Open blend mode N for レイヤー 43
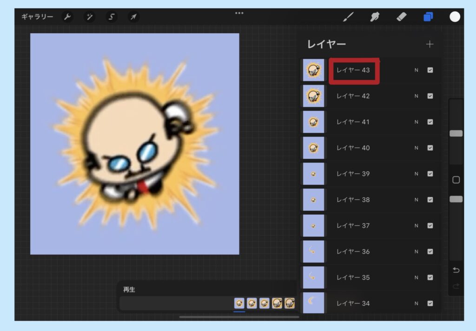 pos(416,70)
